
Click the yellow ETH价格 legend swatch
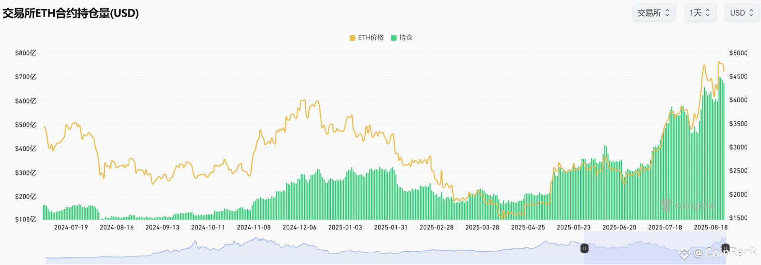(352, 38)
